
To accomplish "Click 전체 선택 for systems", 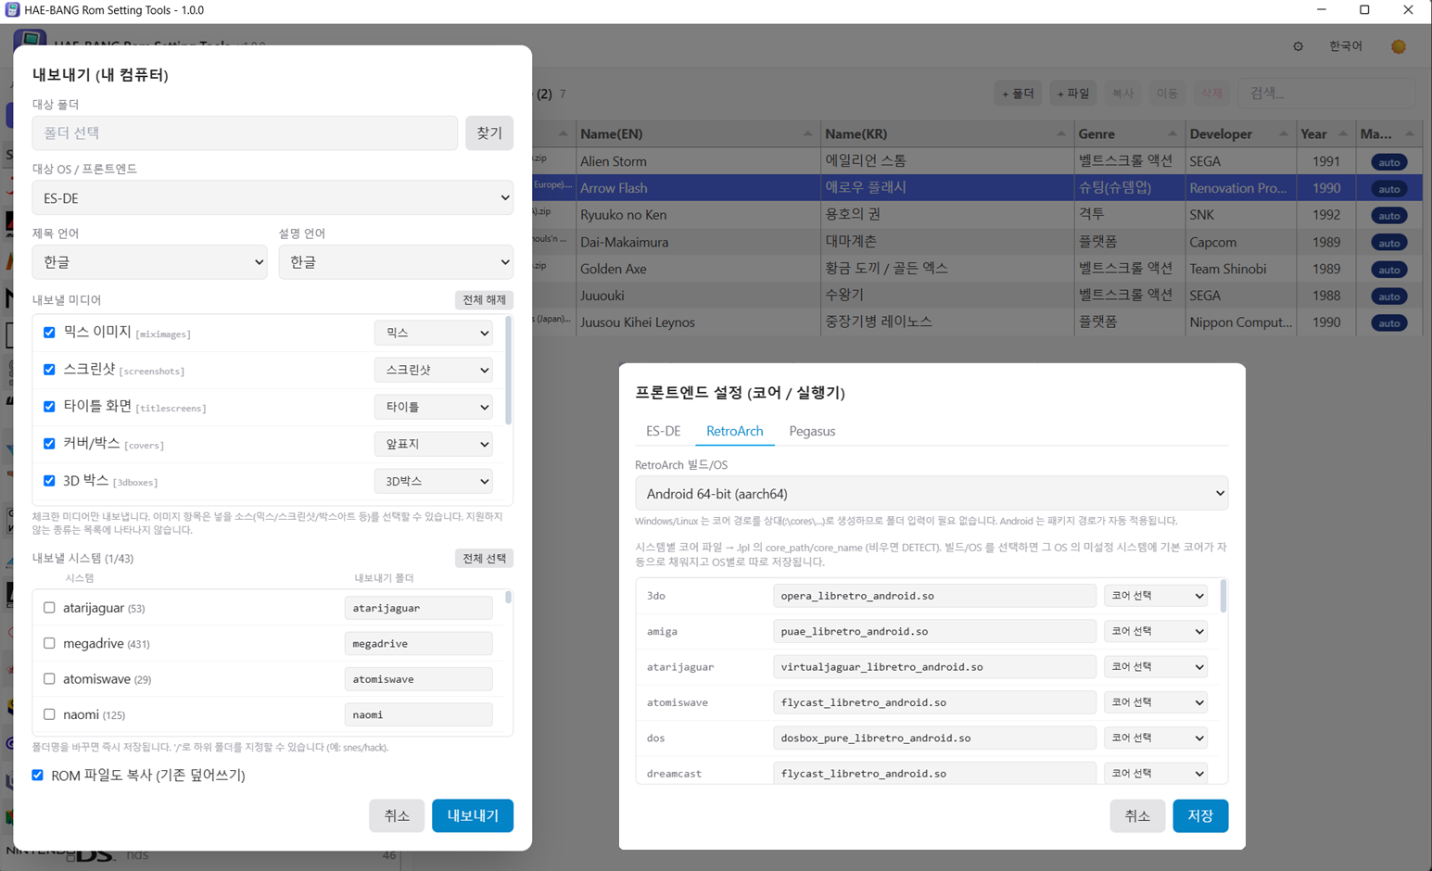I will [x=484, y=558].
